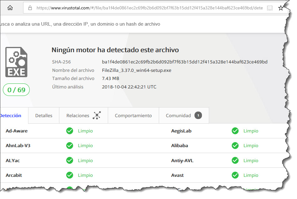The height and width of the screenshot is (199, 297).
Task: Click the Tamaño del archivo label
Action: (73, 78)
